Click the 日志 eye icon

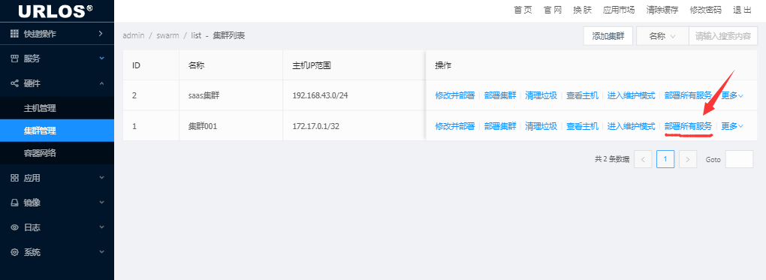pyautogui.click(x=14, y=227)
